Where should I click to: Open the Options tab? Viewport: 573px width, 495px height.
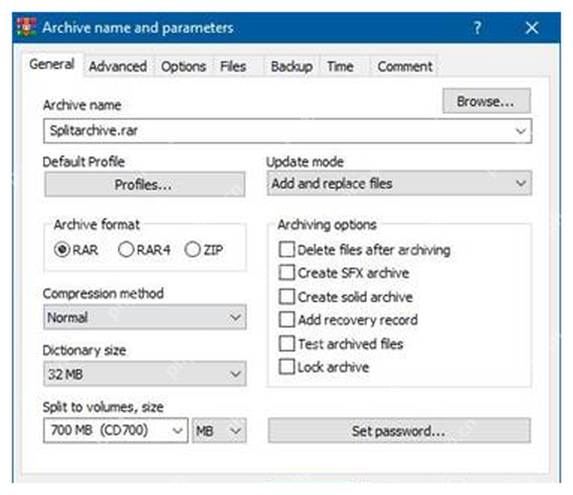click(x=183, y=66)
